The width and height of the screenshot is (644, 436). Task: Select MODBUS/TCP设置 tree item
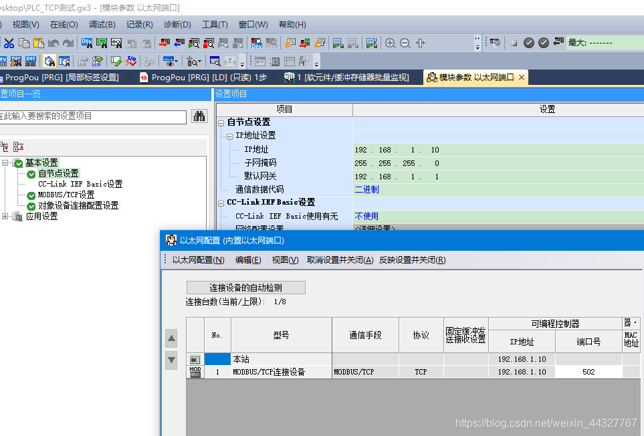click(x=66, y=195)
